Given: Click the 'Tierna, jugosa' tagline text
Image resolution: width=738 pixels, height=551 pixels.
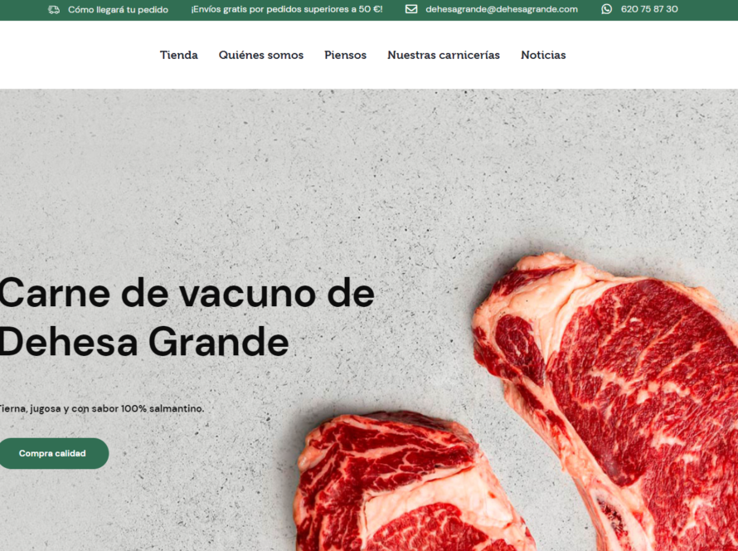Looking at the screenshot, I should 102,409.
